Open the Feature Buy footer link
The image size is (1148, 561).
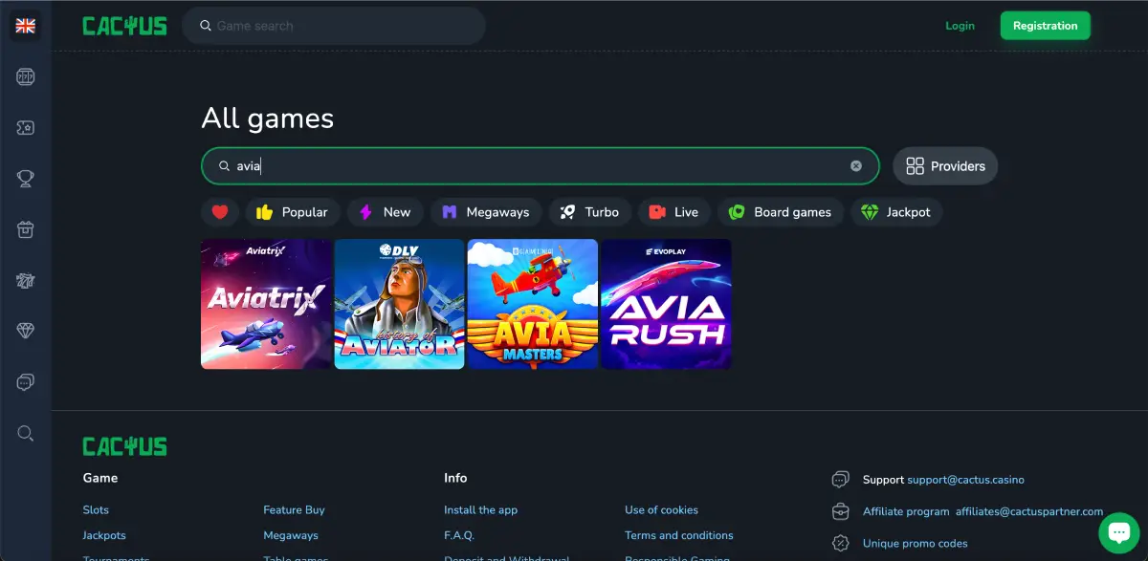(295, 510)
